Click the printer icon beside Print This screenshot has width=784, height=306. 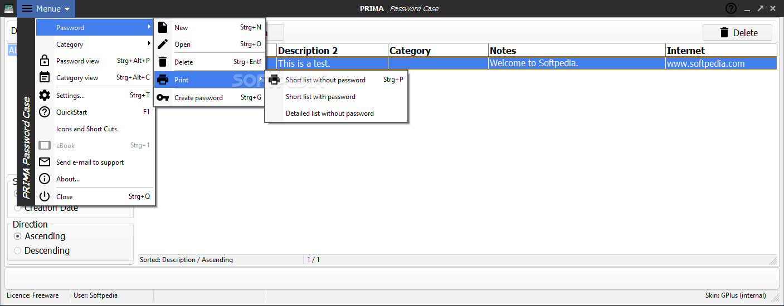163,80
